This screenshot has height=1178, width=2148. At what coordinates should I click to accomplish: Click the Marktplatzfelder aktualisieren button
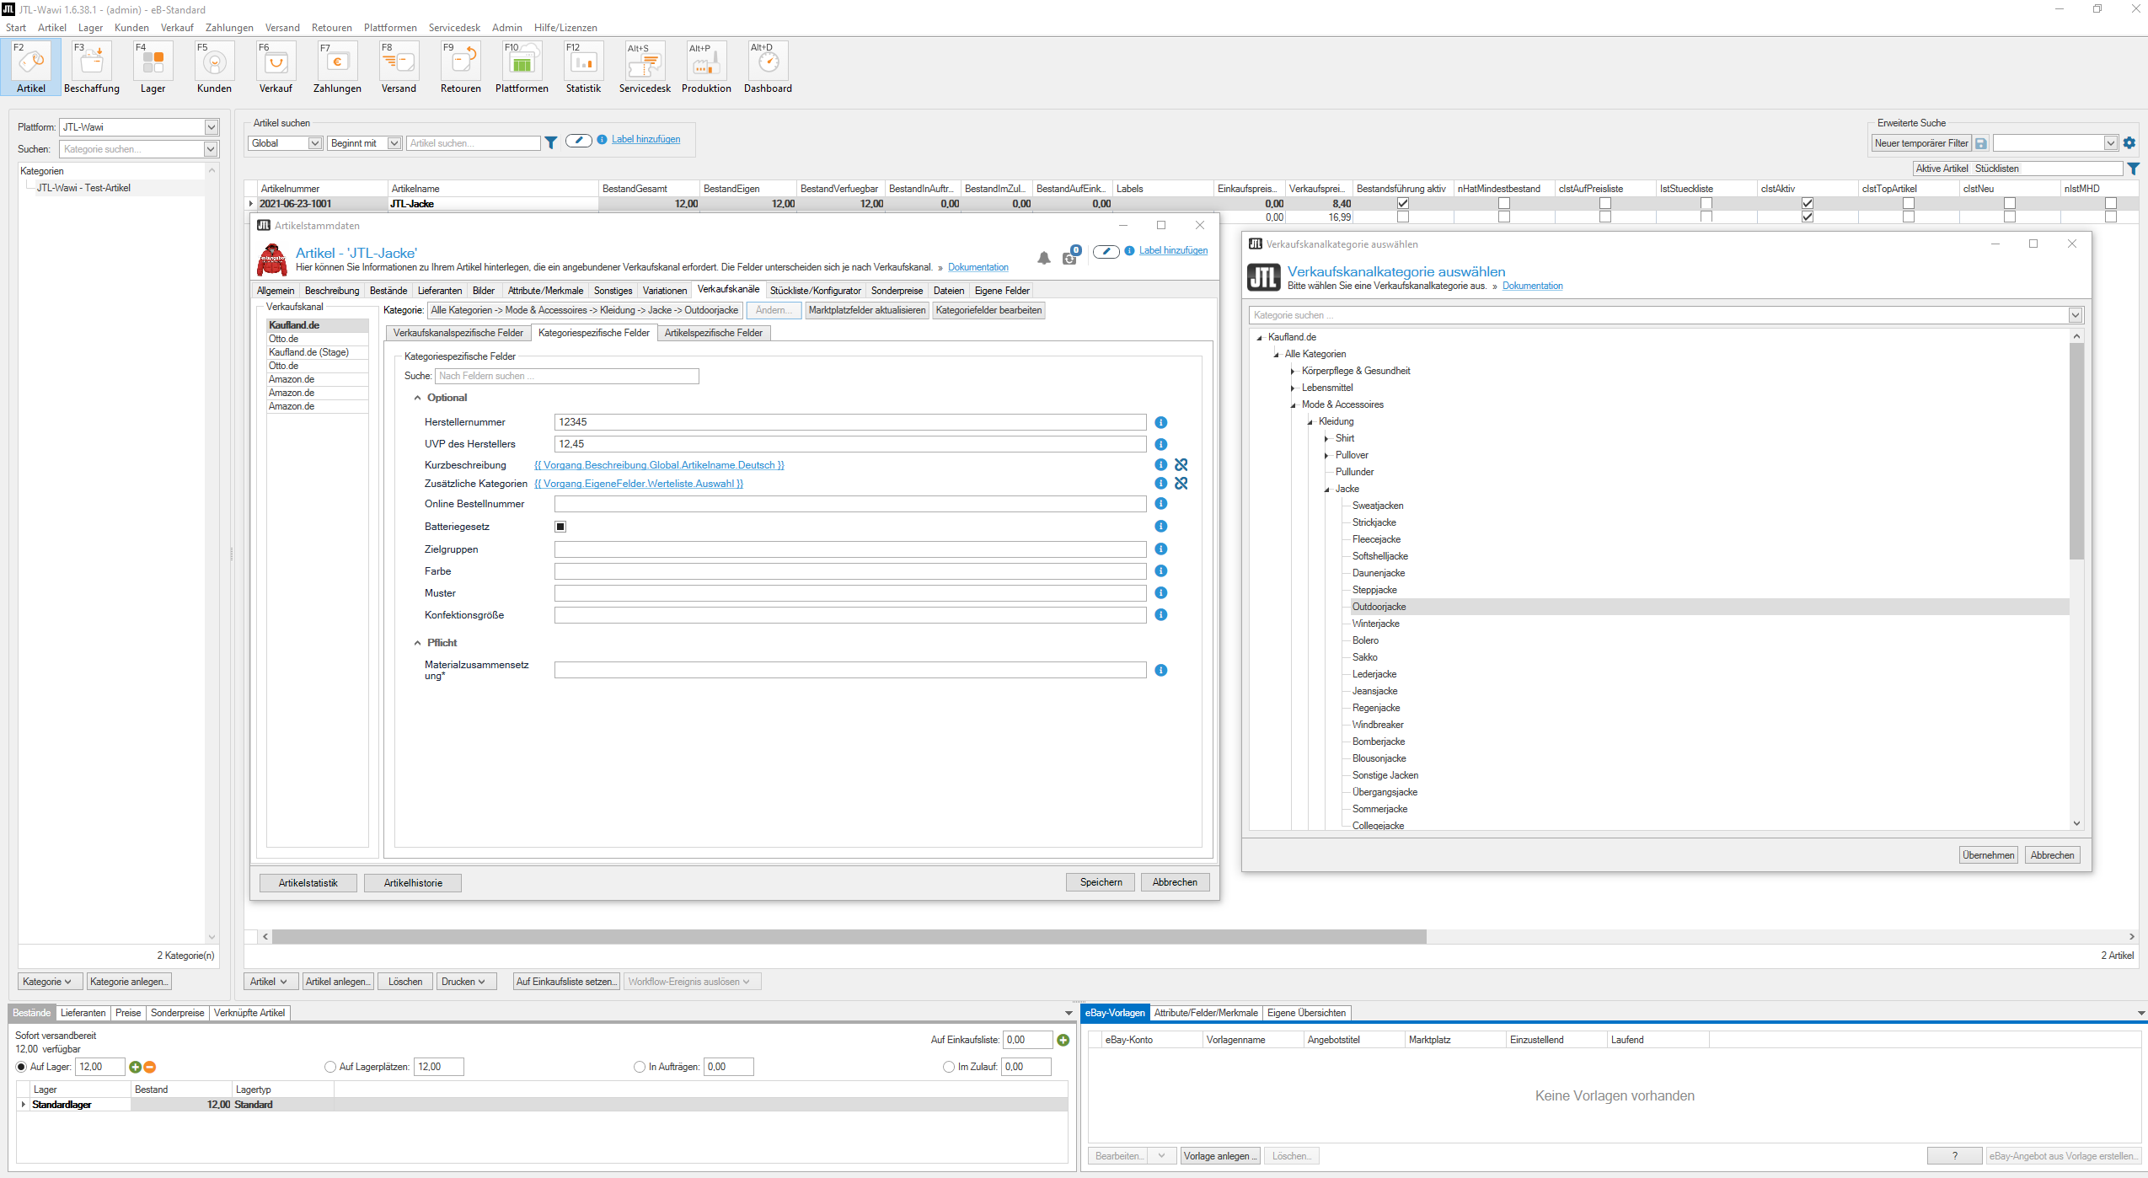866,310
